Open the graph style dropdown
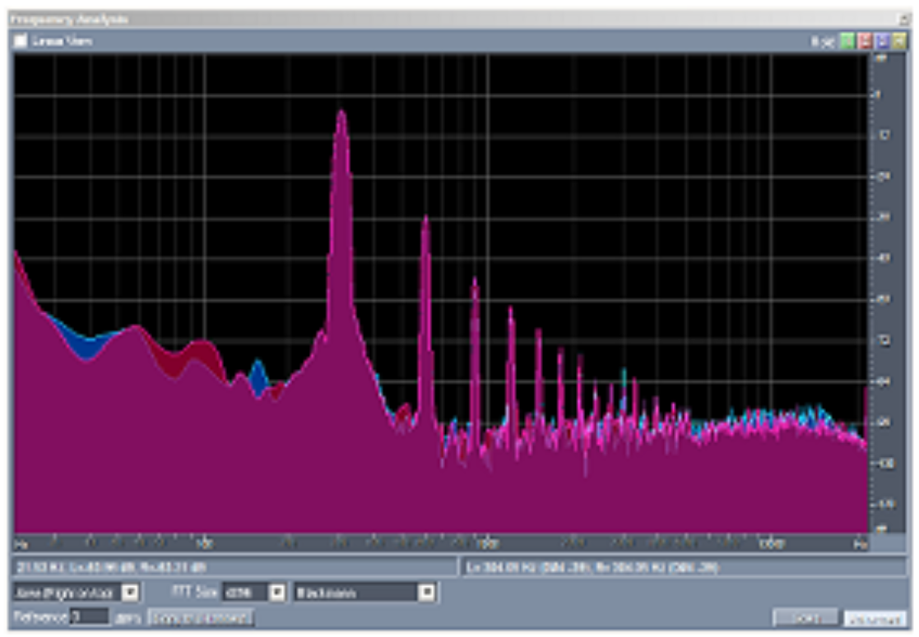 tap(130, 593)
